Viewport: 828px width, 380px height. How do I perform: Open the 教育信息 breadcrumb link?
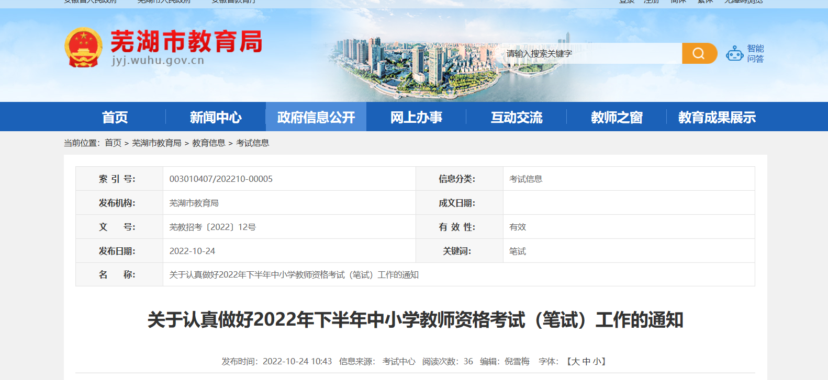[x=208, y=143]
